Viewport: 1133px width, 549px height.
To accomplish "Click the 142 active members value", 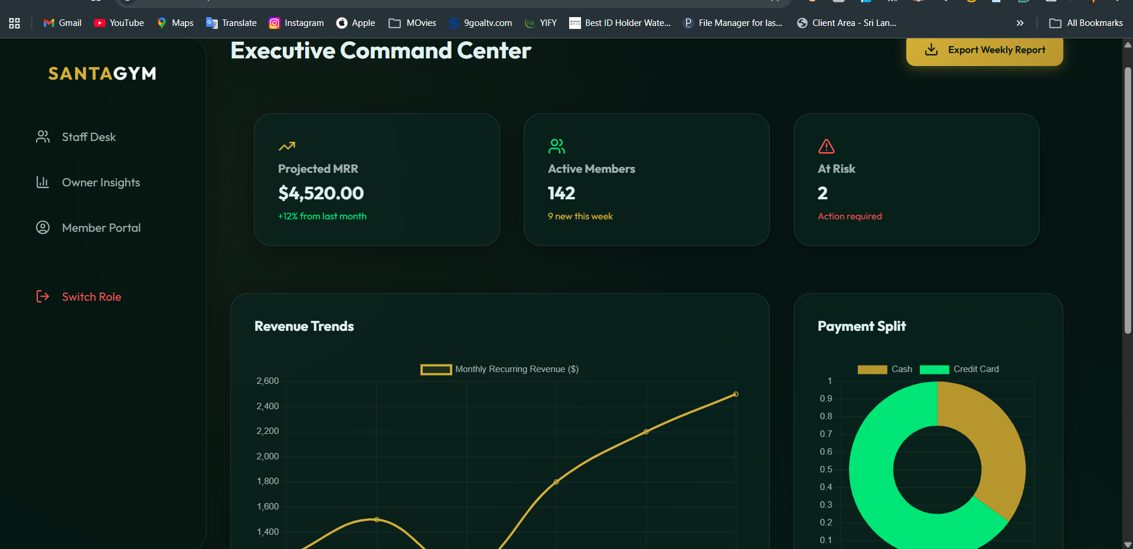I will [x=561, y=193].
